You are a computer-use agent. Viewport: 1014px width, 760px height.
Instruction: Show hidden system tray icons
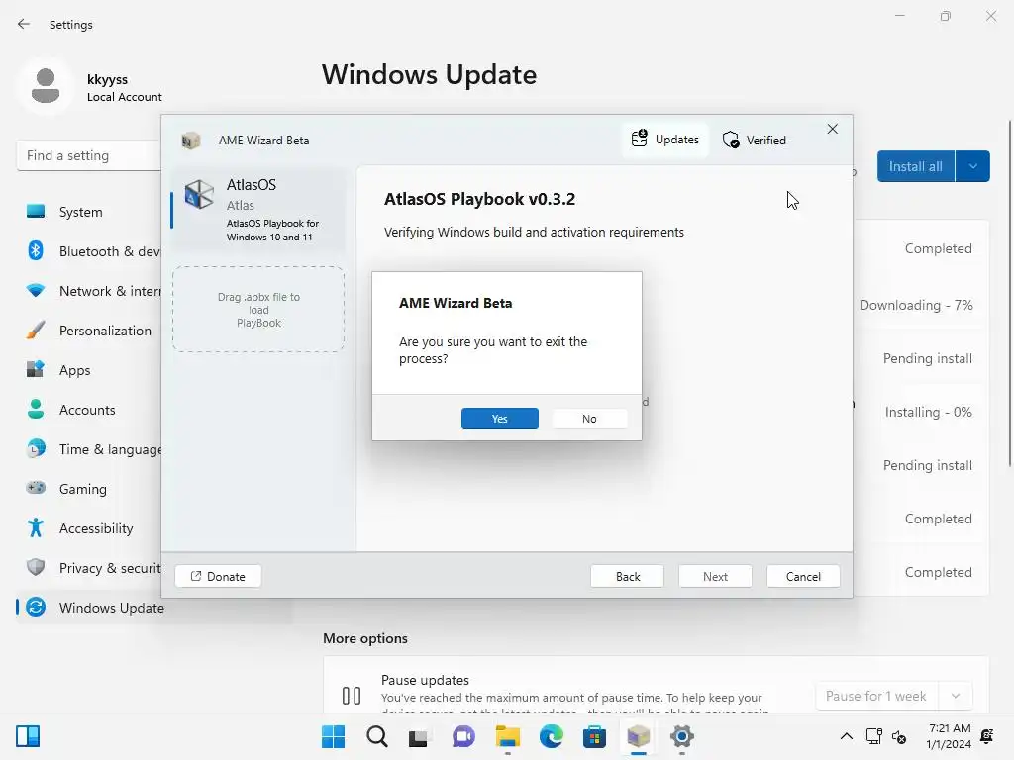point(846,736)
